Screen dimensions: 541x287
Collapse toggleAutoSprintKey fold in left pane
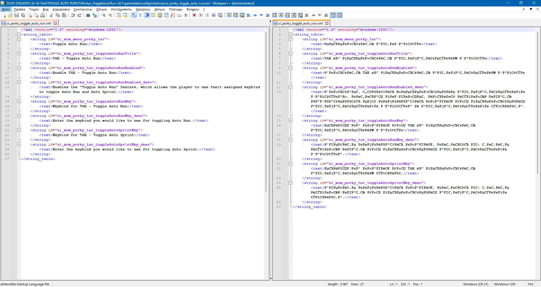tap(19, 130)
